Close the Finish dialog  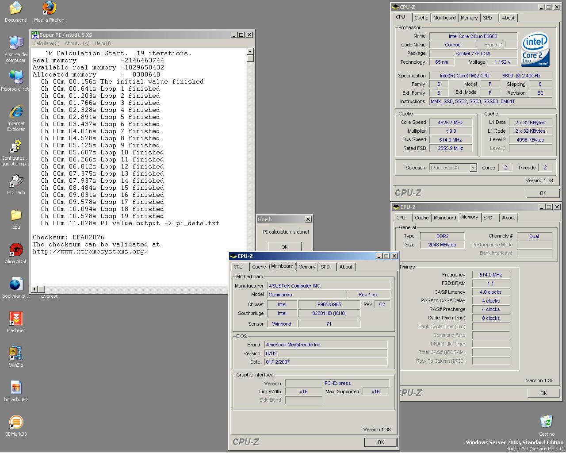[308, 219]
